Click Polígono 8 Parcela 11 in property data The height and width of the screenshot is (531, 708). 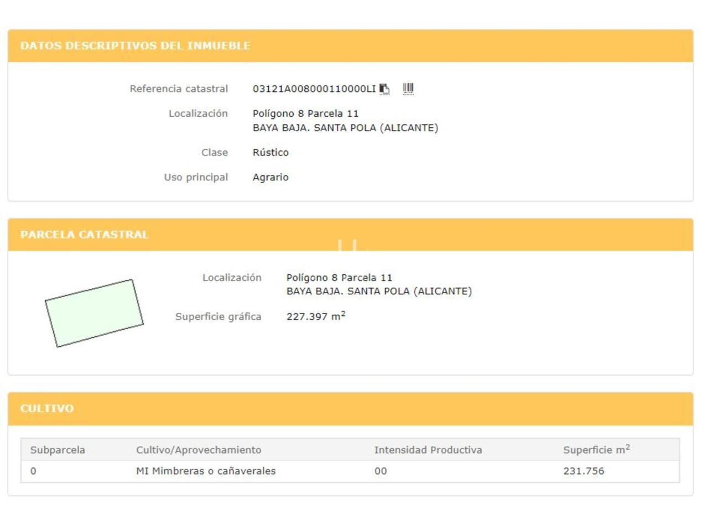305,114
